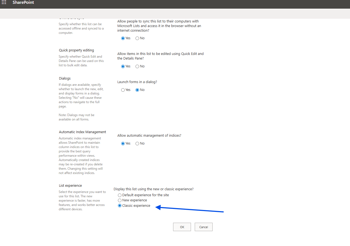This screenshot has width=350, height=246.
Task: Open the SharePoint app launcher waffle
Action: click(4, 2)
